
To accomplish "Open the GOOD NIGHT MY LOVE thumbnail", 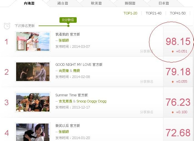I will [x=33, y=72].
